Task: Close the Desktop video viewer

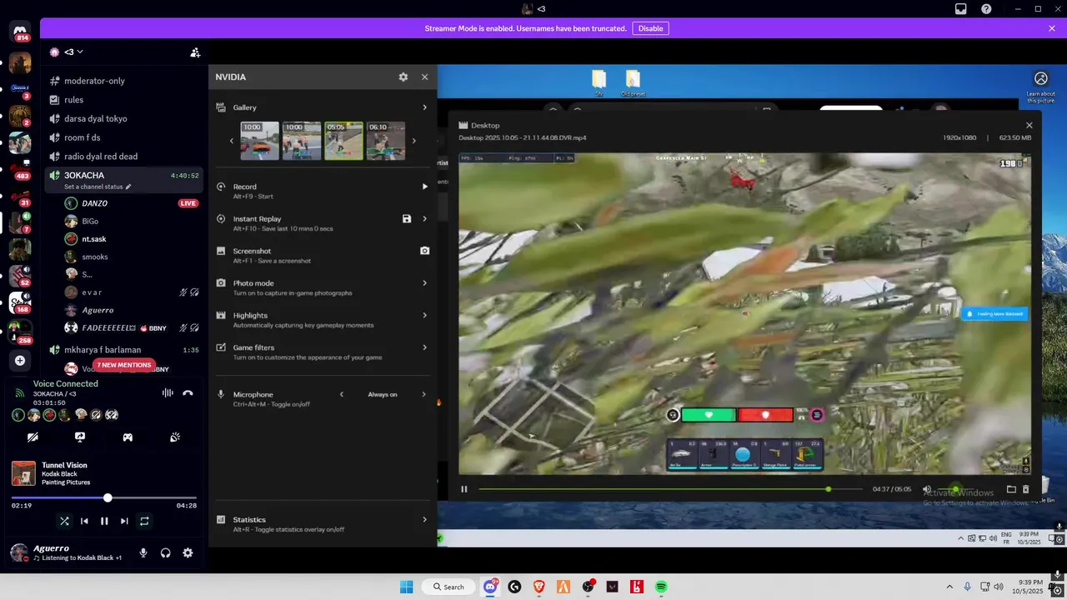Action: (x=1029, y=125)
